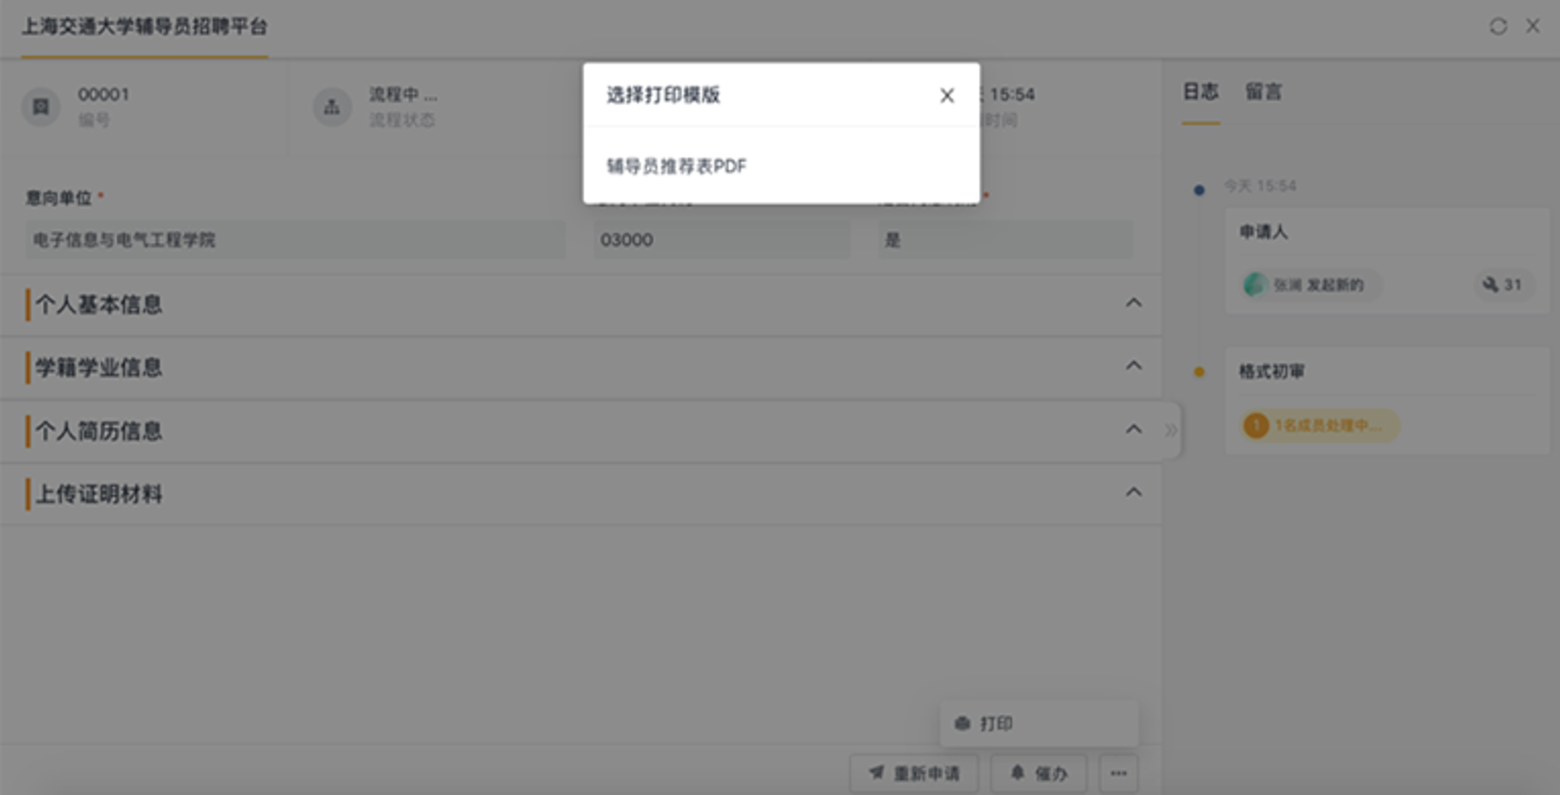
Task: Click the 31 icon in 申请人 card
Action: point(1503,285)
